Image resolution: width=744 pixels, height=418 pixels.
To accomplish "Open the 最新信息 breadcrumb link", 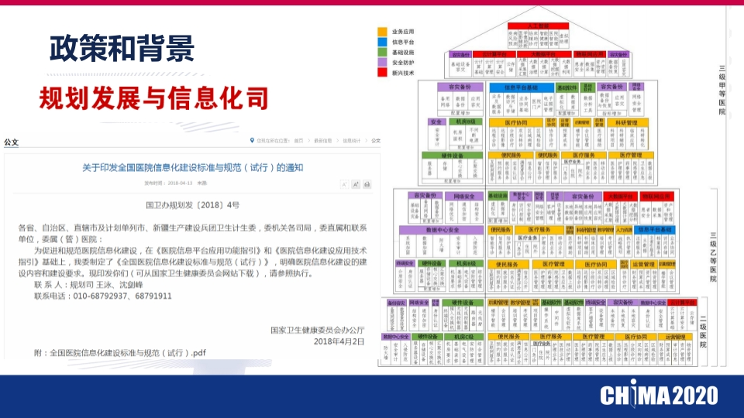I will tap(323, 141).
